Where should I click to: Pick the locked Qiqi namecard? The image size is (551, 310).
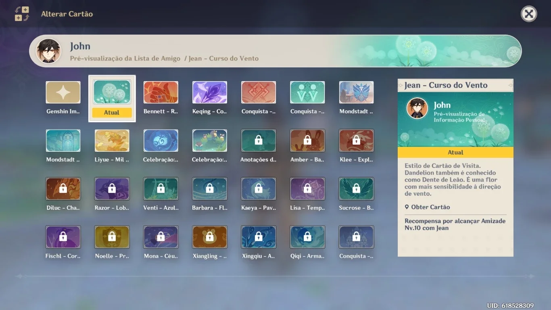(307, 237)
